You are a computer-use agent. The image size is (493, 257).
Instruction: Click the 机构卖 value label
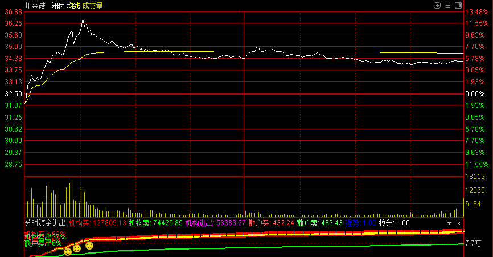[x=155, y=223]
